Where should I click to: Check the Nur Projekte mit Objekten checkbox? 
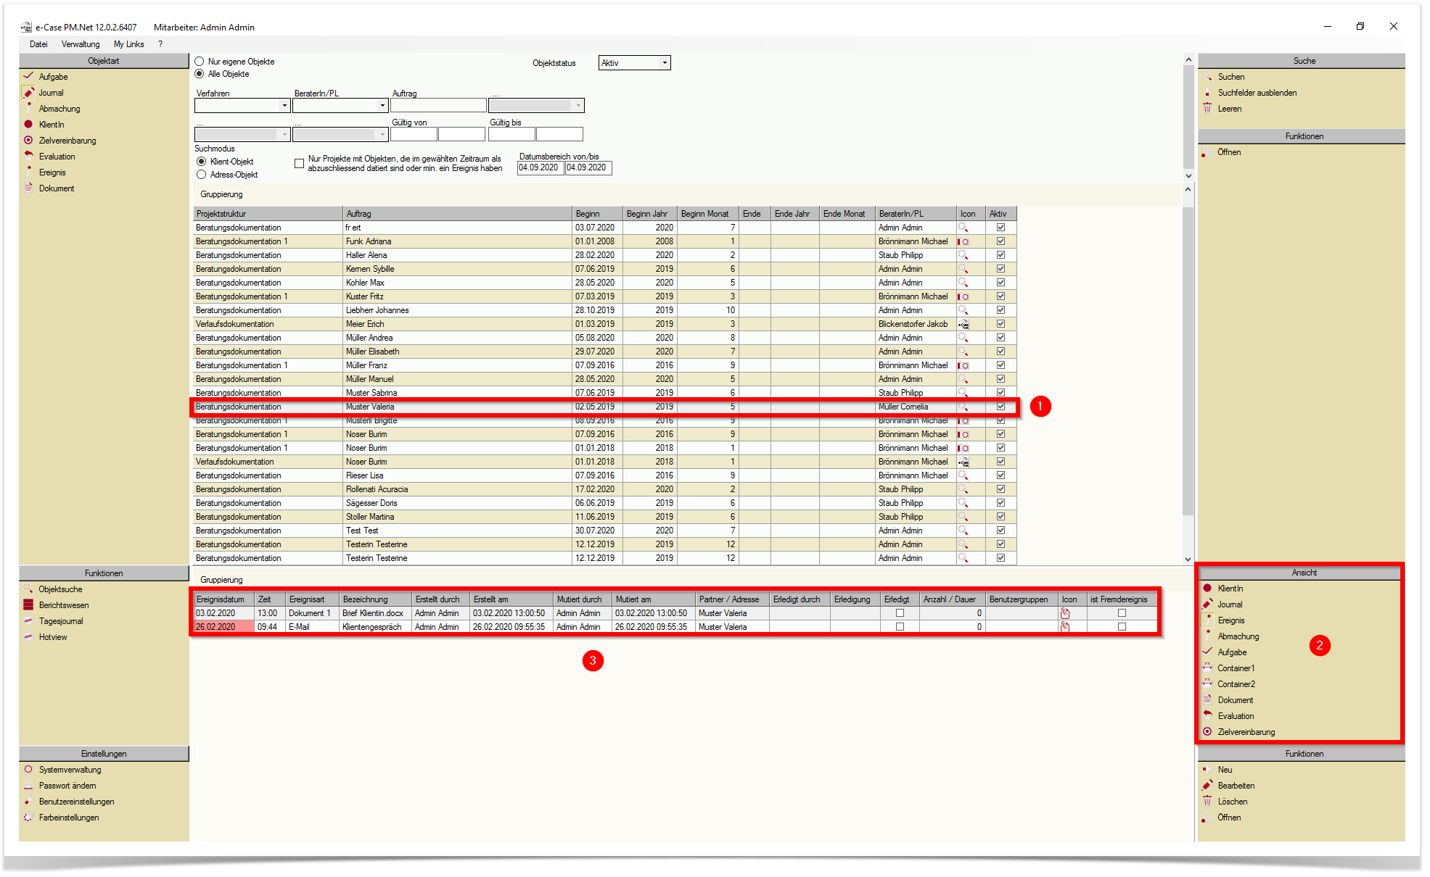point(299,164)
